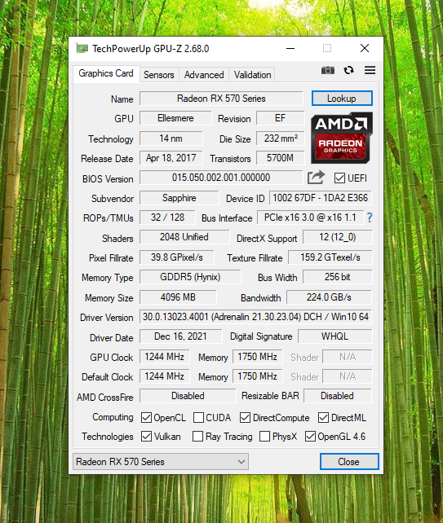
Task: Switch to the Sensors tab
Action: tap(159, 75)
